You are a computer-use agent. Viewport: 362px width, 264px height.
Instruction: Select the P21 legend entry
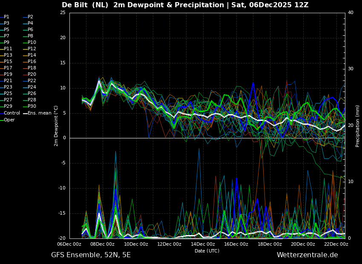[8, 81]
